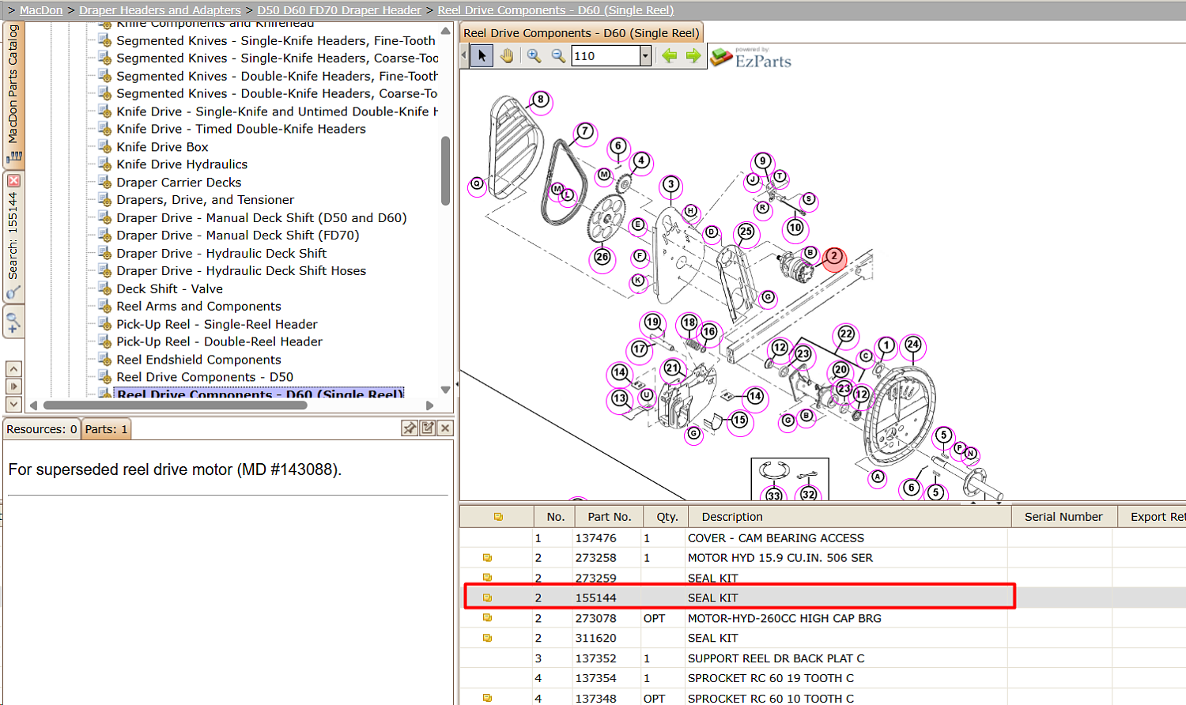The image size is (1186, 705).
Task: Collapse the toolbar with left arrow handle
Action: tap(465, 56)
